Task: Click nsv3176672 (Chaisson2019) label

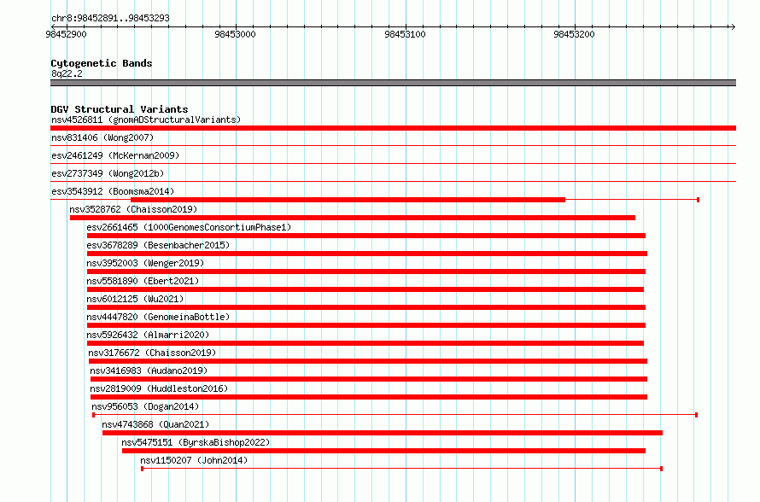Action: (152, 353)
